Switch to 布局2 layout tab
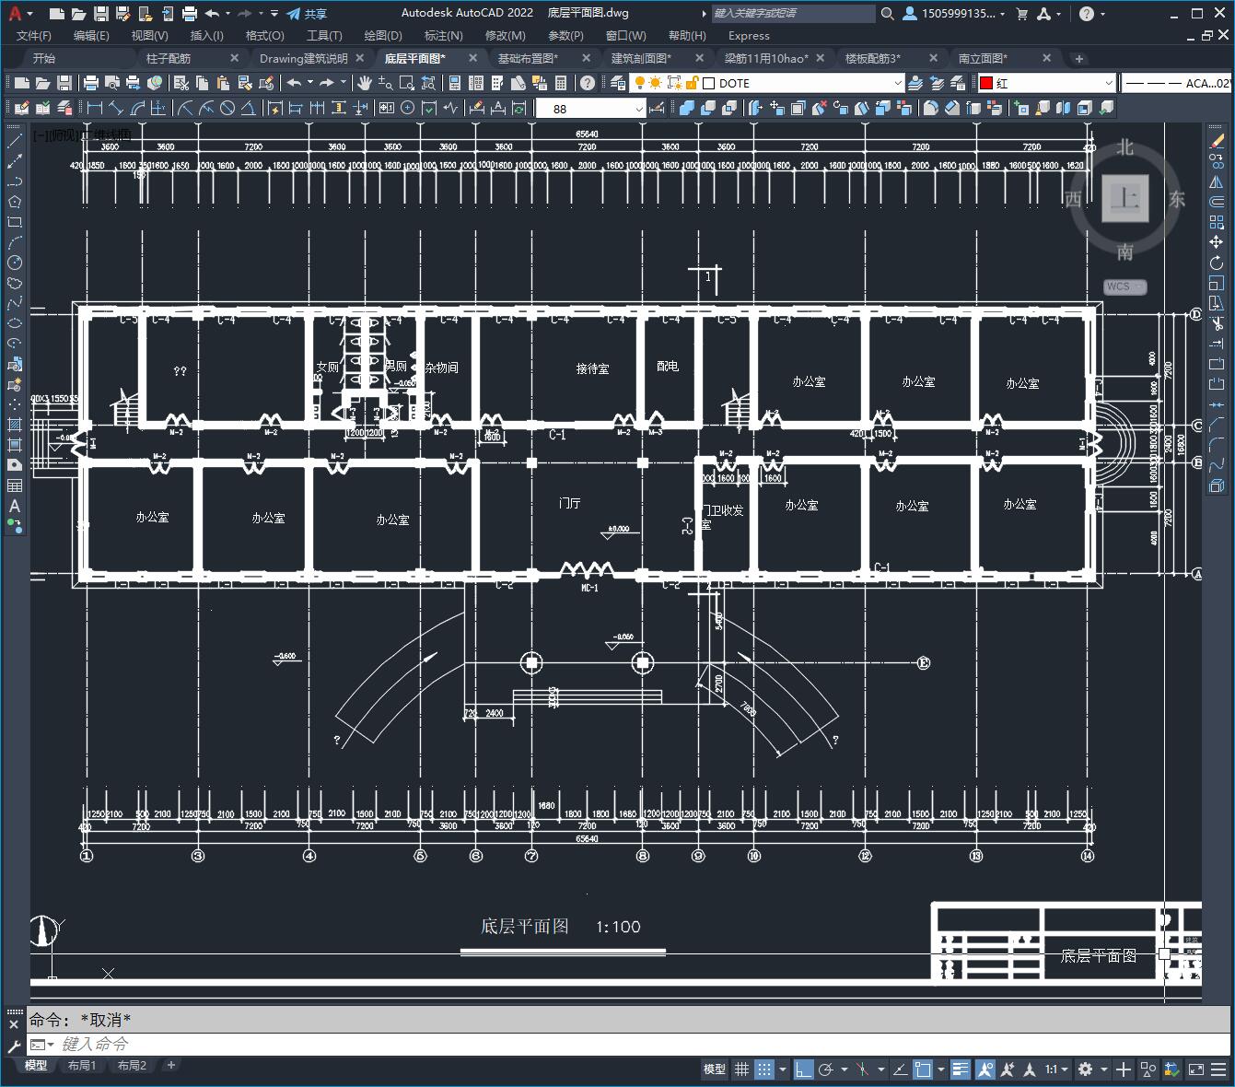Viewport: 1235px width, 1087px height. [132, 1065]
